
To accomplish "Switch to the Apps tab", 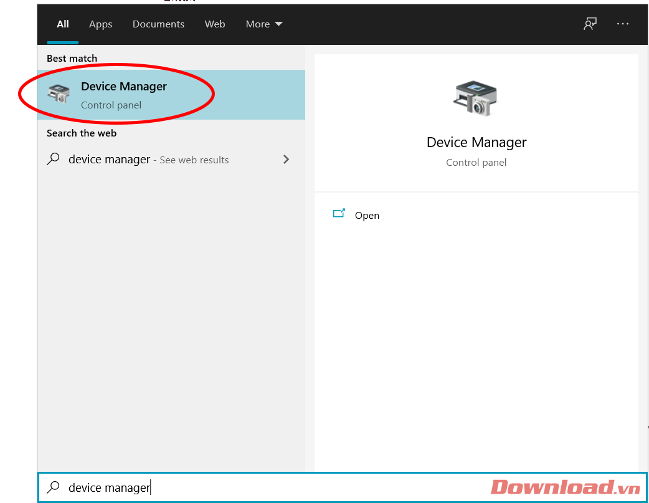I will pyautogui.click(x=100, y=24).
